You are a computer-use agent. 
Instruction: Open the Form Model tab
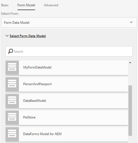[26, 5]
